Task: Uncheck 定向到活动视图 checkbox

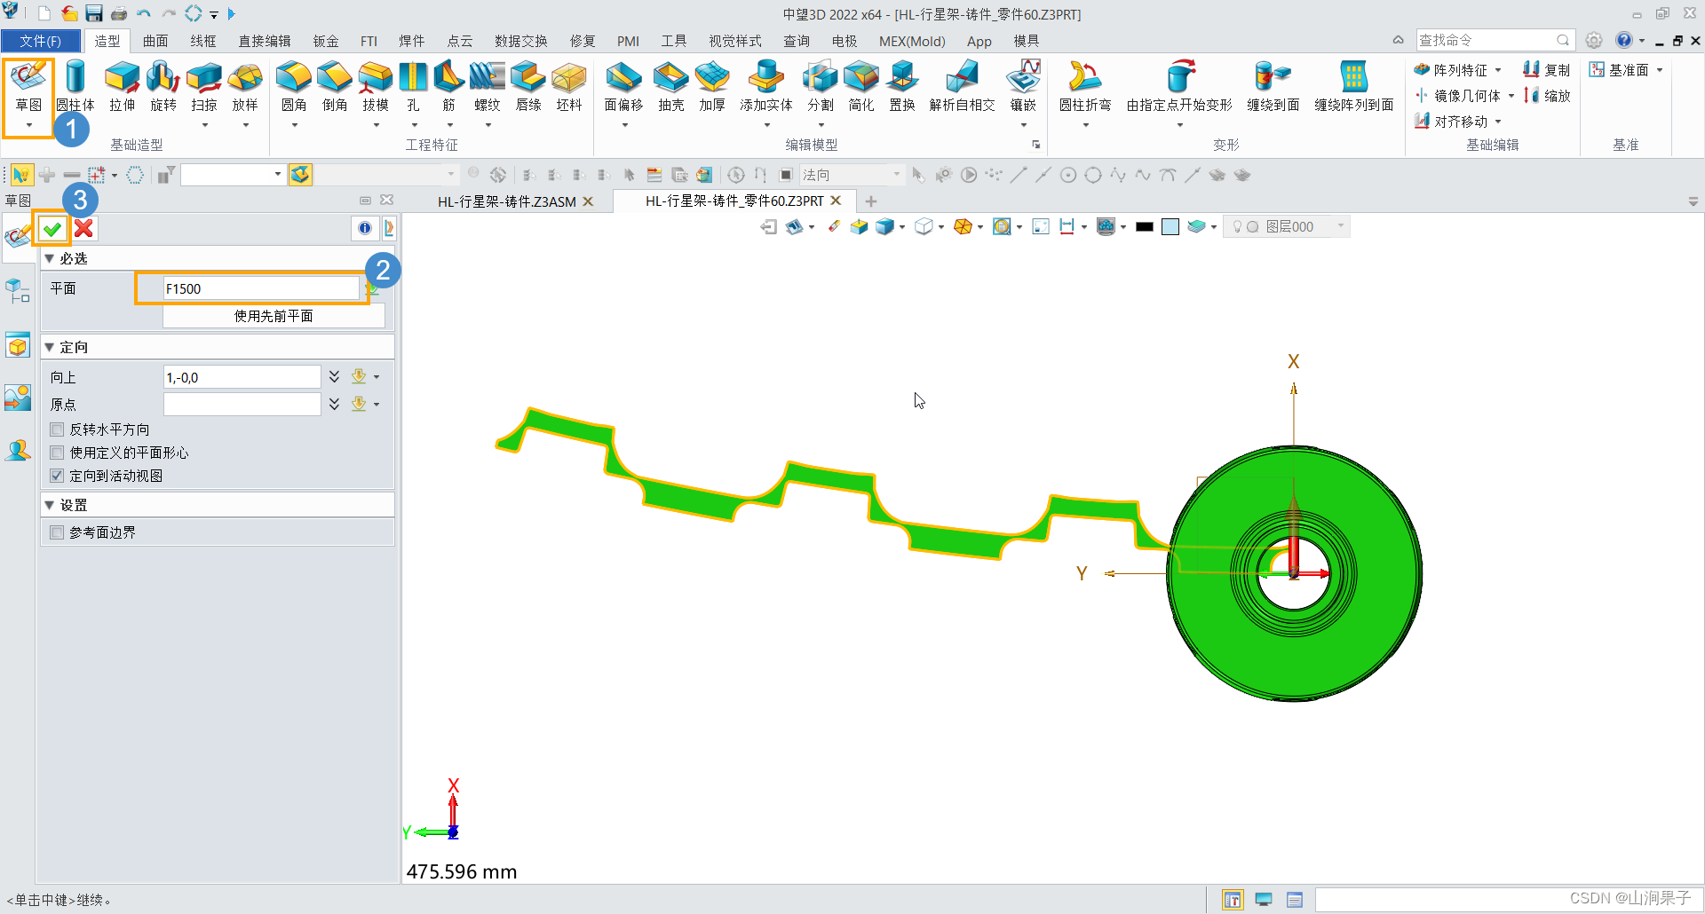Action: (58, 476)
